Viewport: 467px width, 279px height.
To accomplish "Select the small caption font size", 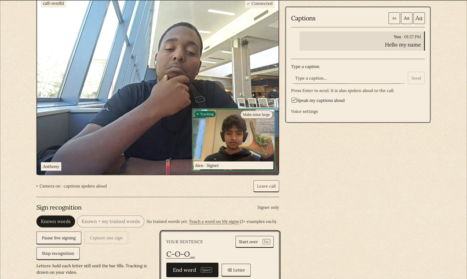I will tap(394, 18).
